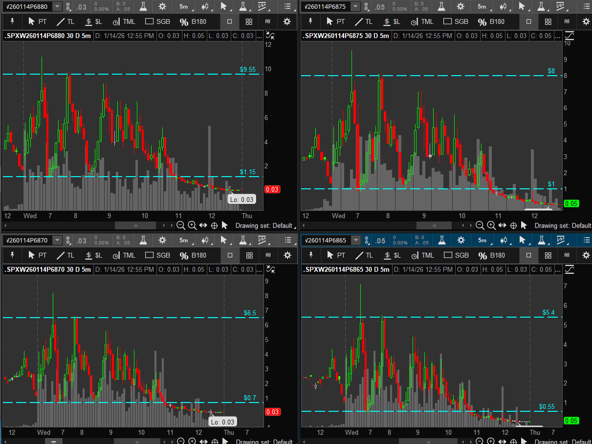This screenshot has height=444, width=592.
Task: Switch to grid view in the P6875 drawing toolbar
Action: [548, 21]
